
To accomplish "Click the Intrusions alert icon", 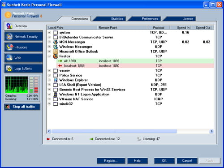I will click(9, 47).
